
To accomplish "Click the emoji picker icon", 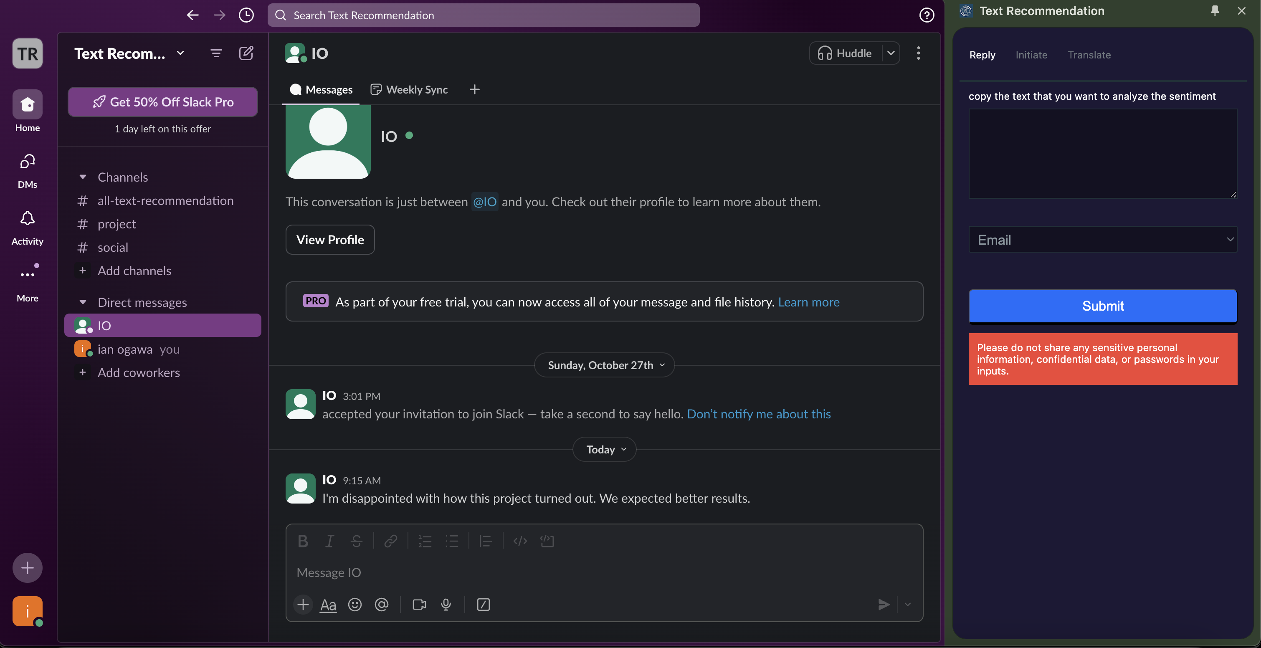I will click(x=354, y=605).
